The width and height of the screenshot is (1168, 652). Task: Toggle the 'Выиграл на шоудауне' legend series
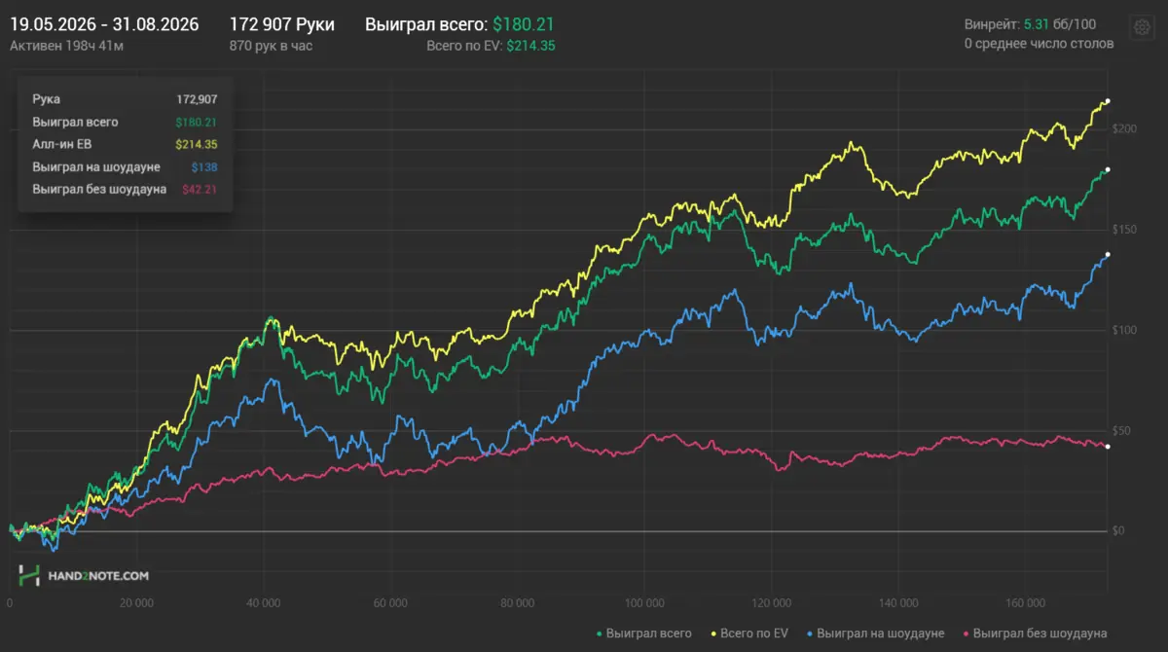coord(875,634)
